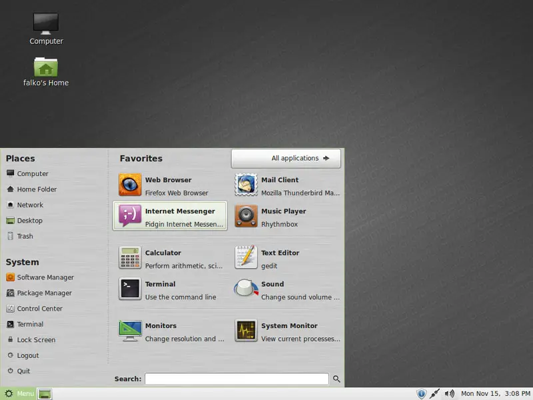Click the 'Firefox Web Browser' description text
Viewport: 533px width, 400px height.
point(177,193)
